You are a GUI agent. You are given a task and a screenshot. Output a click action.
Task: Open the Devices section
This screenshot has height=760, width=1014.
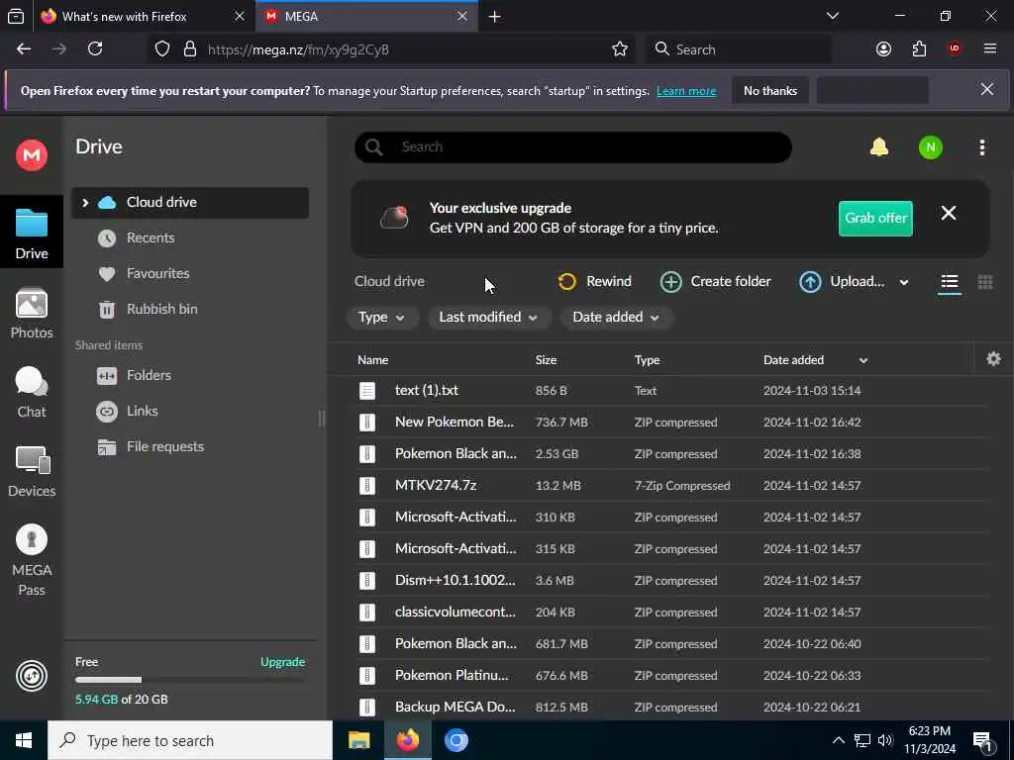pos(31,472)
